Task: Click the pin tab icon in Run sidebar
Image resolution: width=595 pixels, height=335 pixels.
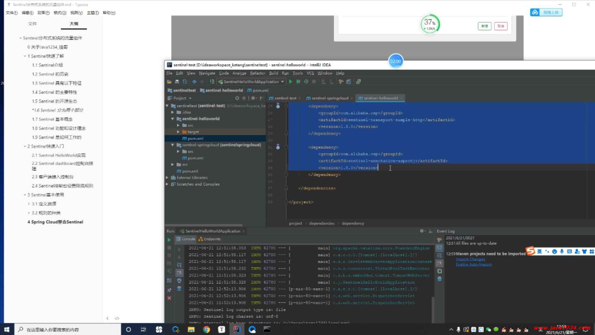Action: coord(169,290)
